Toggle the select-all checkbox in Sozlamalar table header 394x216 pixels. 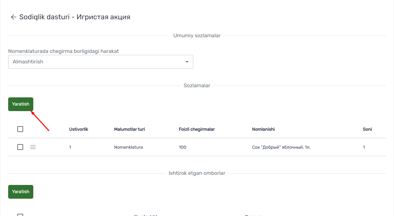pos(20,129)
